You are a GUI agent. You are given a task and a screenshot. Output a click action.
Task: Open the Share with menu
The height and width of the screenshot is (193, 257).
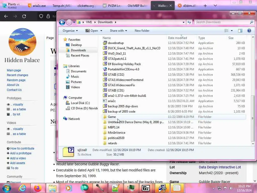(118, 31)
